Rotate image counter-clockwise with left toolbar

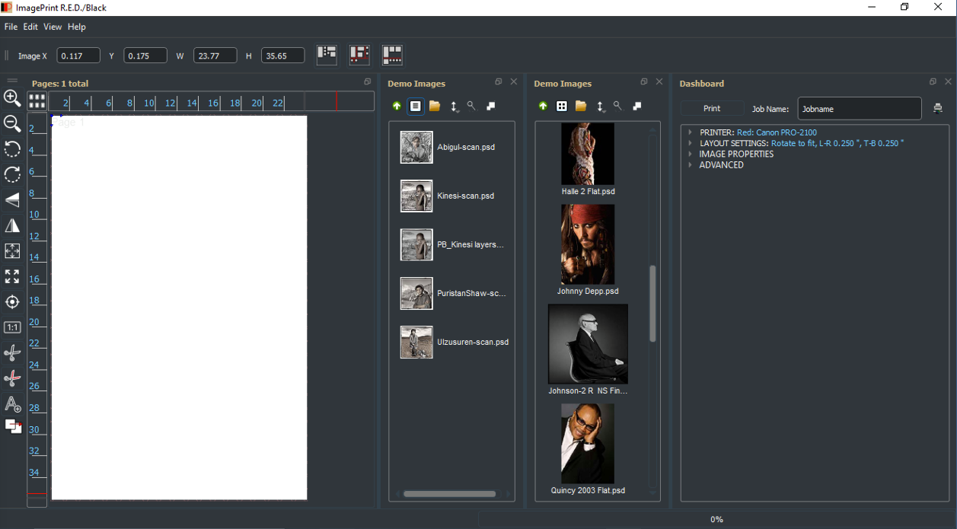(12, 149)
